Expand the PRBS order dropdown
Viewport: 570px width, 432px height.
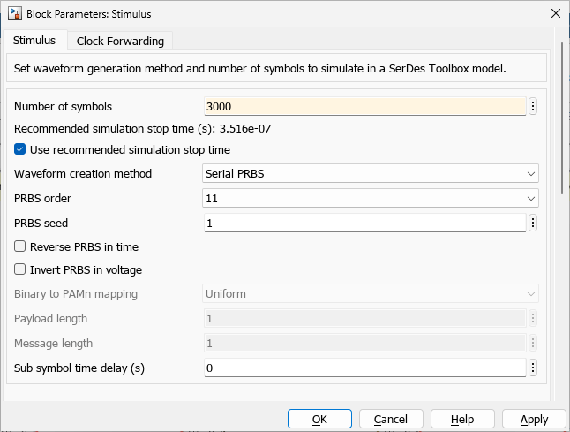point(371,199)
